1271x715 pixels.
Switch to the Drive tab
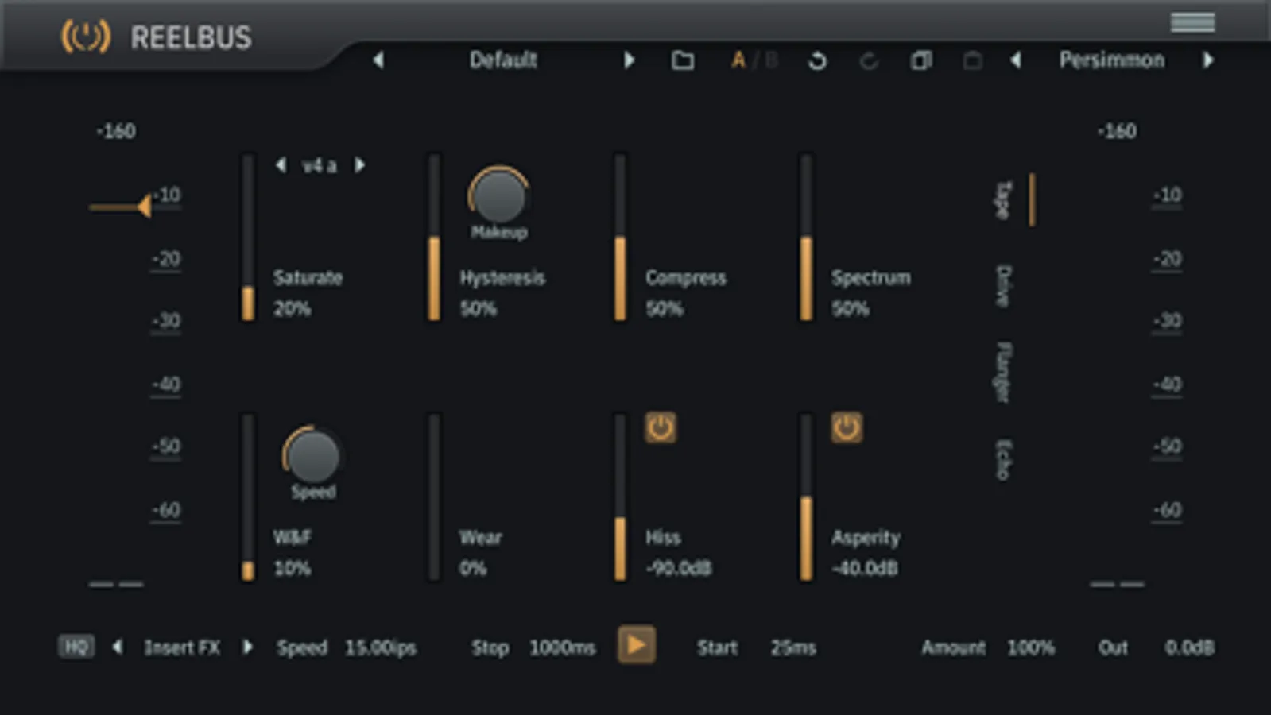(x=1004, y=285)
